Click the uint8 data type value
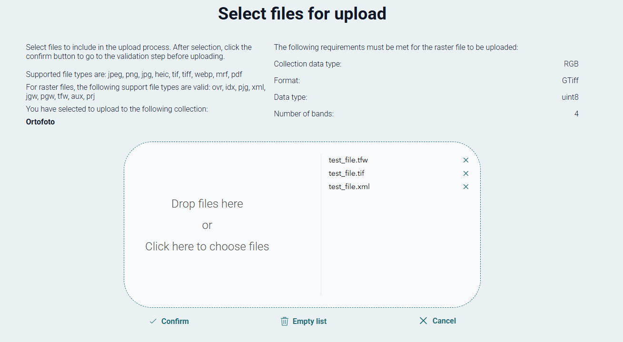Viewport: 623px width, 342px height. point(570,97)
